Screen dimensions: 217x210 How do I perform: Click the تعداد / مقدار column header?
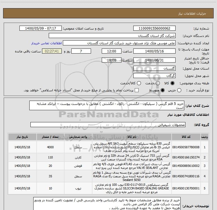[x=50, y=137]
